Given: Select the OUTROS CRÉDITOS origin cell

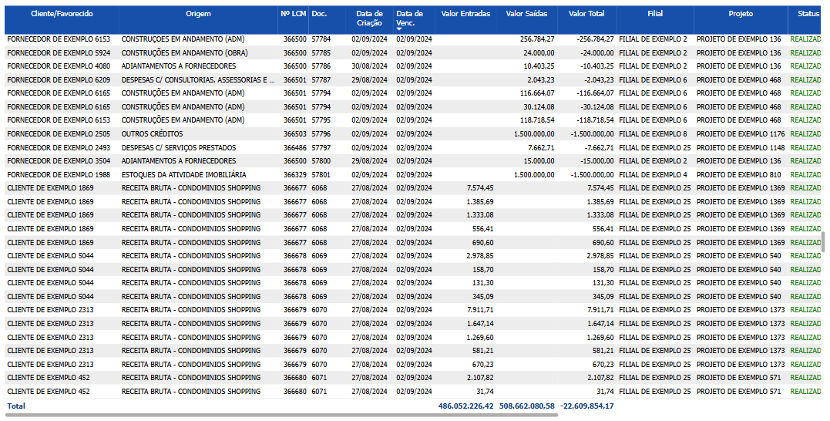Looking at the screenshot, I should point(152,134).
